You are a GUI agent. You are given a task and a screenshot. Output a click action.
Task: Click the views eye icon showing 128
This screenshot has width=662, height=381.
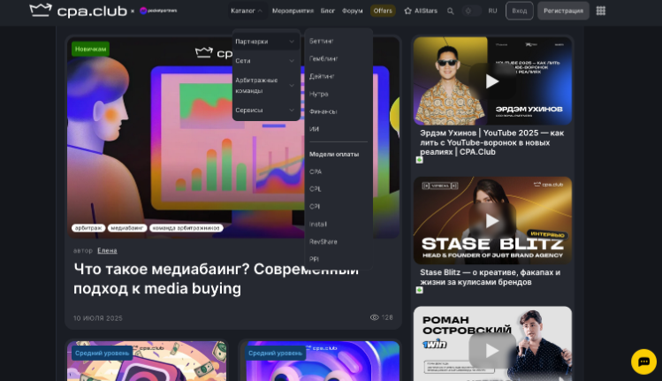coord(374,317)
